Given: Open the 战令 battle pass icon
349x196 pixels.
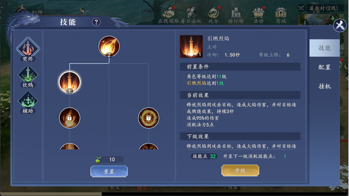Looking at the screenshot, I should coord(213,15).
